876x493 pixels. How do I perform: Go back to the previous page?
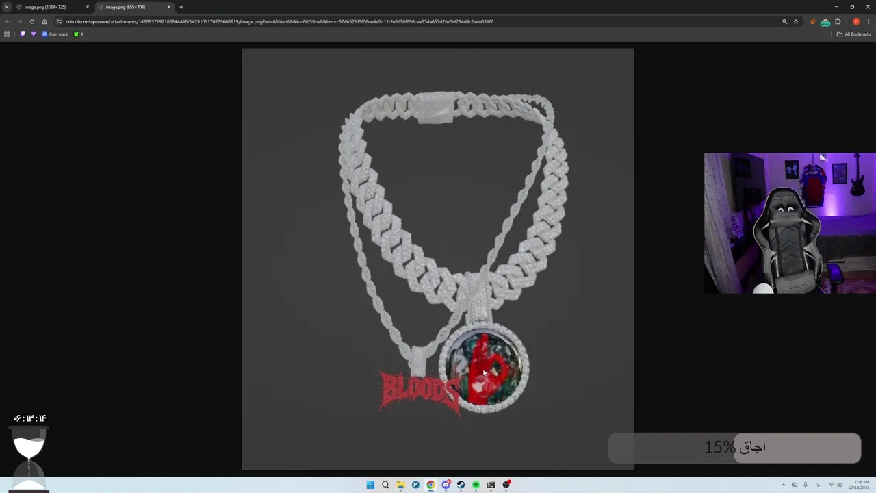click(x=8, y=21)
